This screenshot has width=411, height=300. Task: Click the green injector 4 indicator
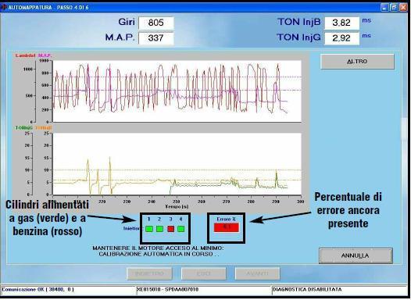[180, 229]
